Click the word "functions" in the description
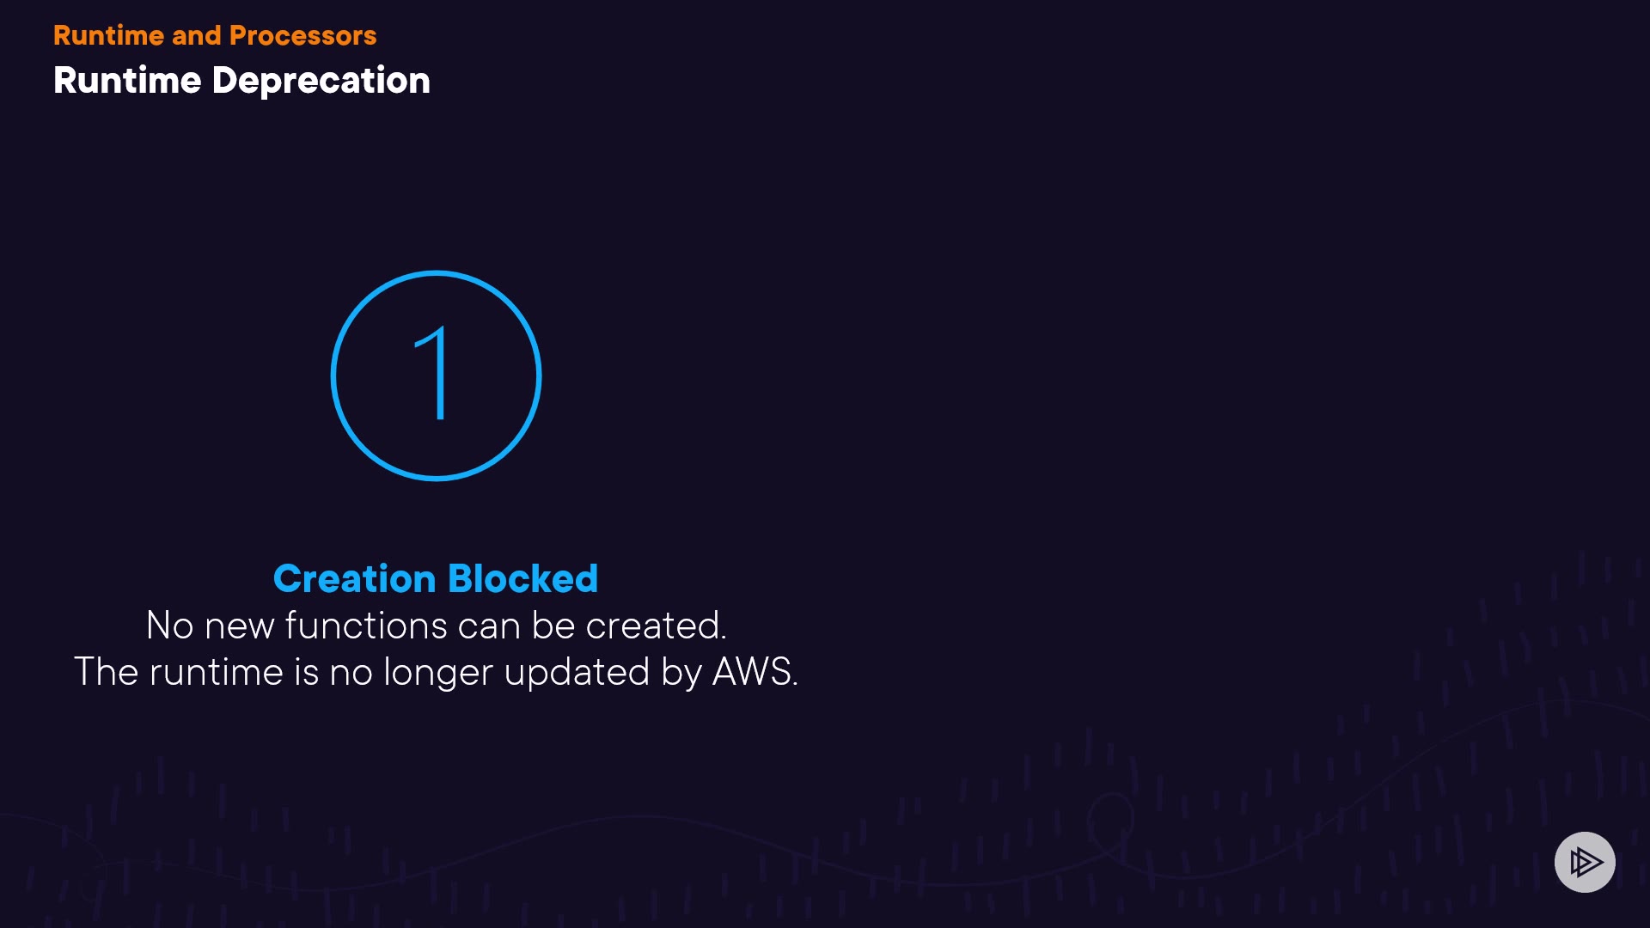Screen dimensions: 1650x928 [x=365, y=626]
